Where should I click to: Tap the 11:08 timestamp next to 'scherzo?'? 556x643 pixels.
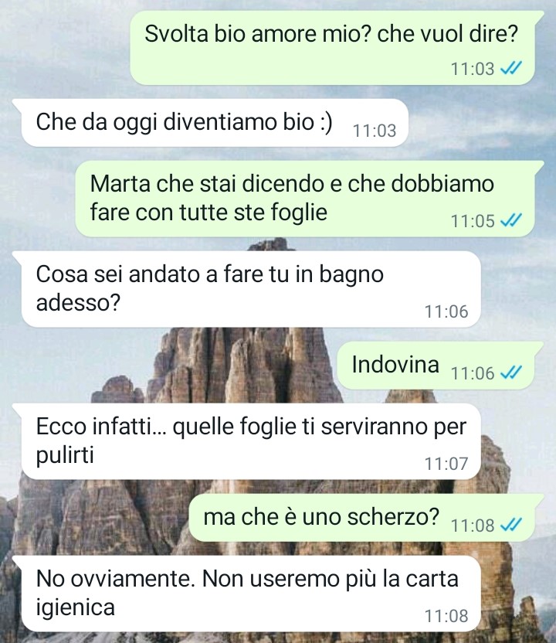click(473, 525)
